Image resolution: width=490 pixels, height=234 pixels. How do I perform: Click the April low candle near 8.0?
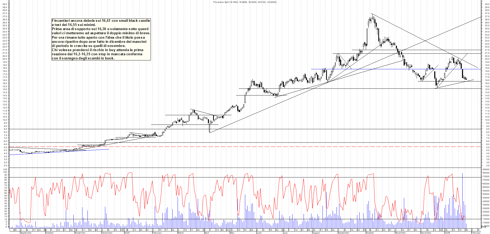tap(209, 128)
